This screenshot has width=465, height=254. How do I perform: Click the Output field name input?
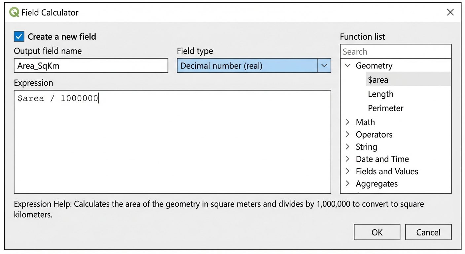(x=91, y=65)
